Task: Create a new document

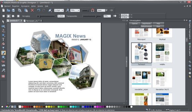Action: 3,10
